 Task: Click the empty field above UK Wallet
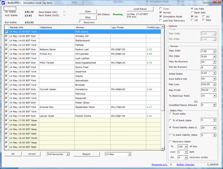(10, 9)
